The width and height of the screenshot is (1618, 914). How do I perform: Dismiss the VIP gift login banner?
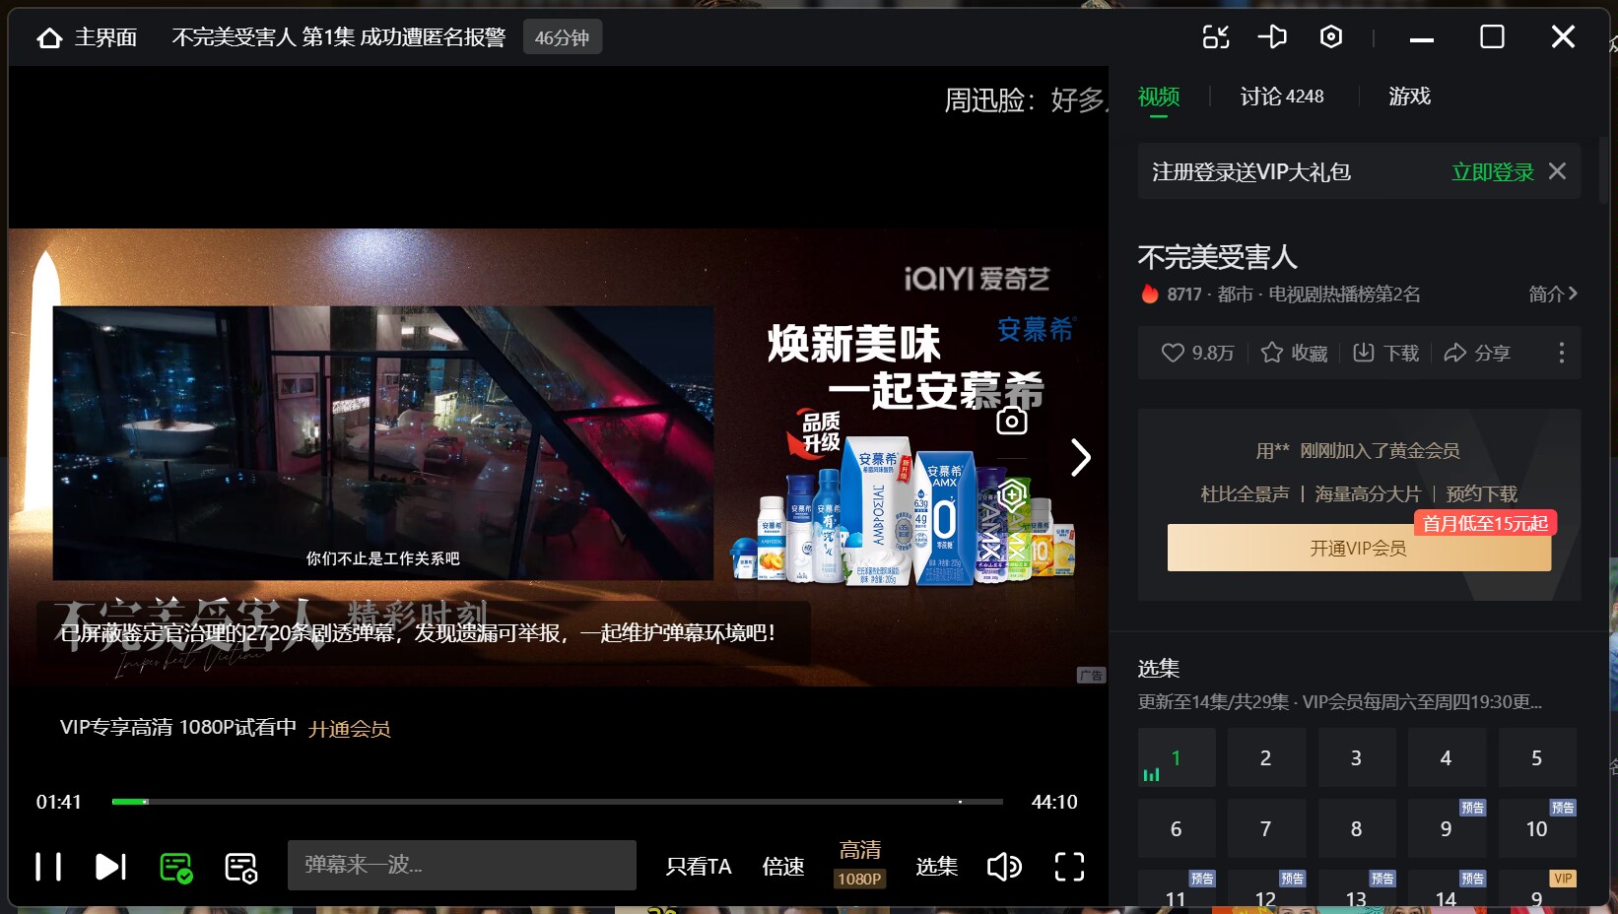1557,171
